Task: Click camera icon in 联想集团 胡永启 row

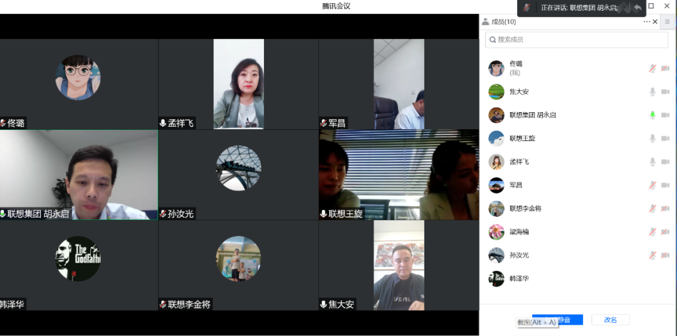Action: coord(665,115)
